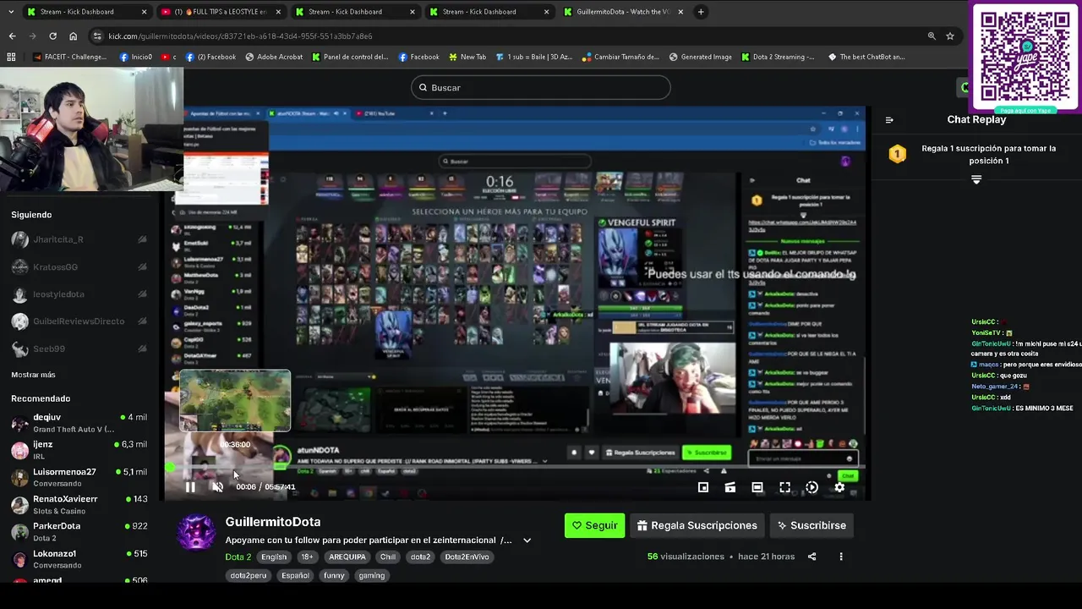Open the Adobe Acrobat bookmark
Image resolution: width=1082 pixels, height=609 pixels.
274,57
